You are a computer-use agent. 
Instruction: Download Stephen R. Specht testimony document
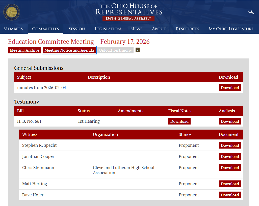[230, 145]
